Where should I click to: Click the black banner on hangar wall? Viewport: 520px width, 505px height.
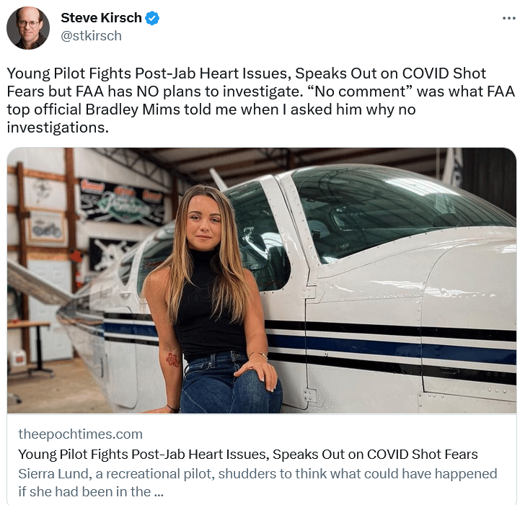click(x=121, y=201)
